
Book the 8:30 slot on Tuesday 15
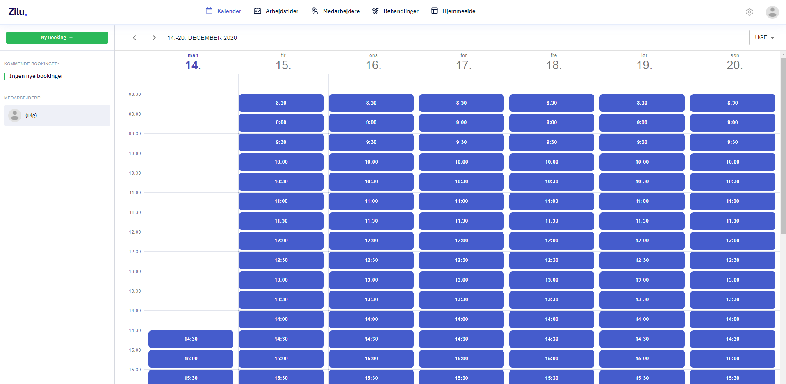[x=281, y=103]
